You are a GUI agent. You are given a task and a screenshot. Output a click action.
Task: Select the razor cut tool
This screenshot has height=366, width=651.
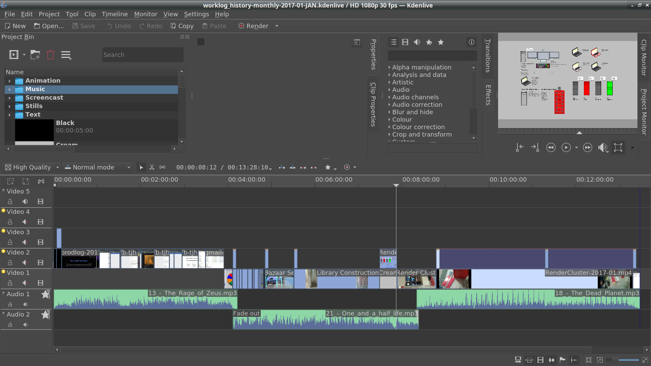click(x=152, y=167)
